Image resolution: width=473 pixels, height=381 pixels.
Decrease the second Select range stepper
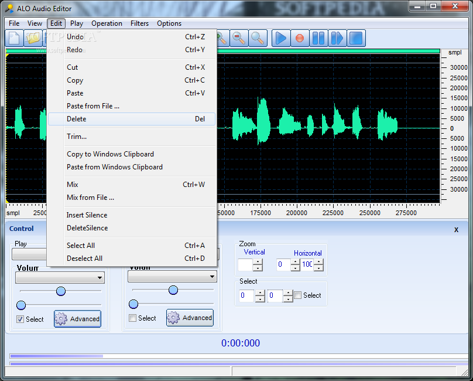[x=288, y=299]
